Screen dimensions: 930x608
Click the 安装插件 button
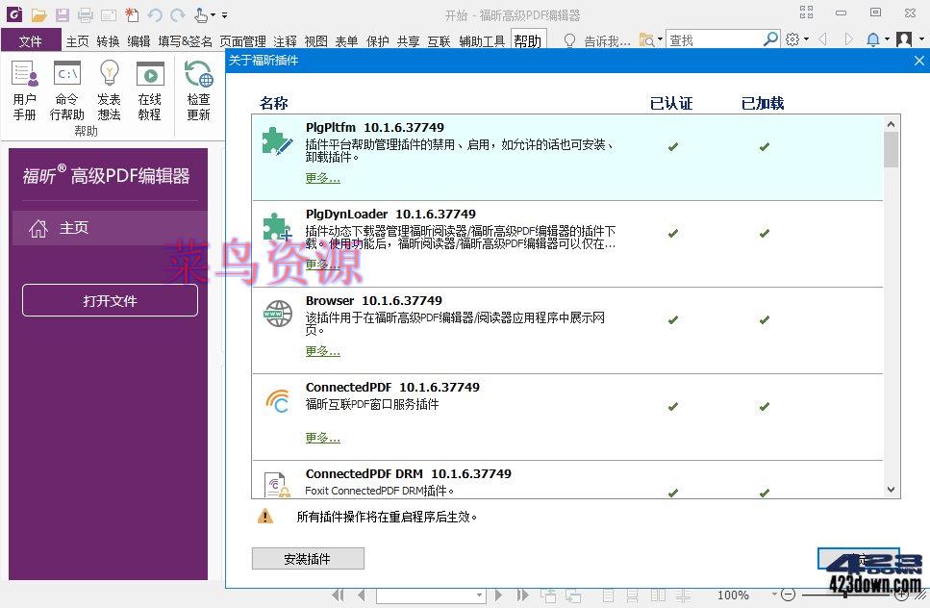308,558
